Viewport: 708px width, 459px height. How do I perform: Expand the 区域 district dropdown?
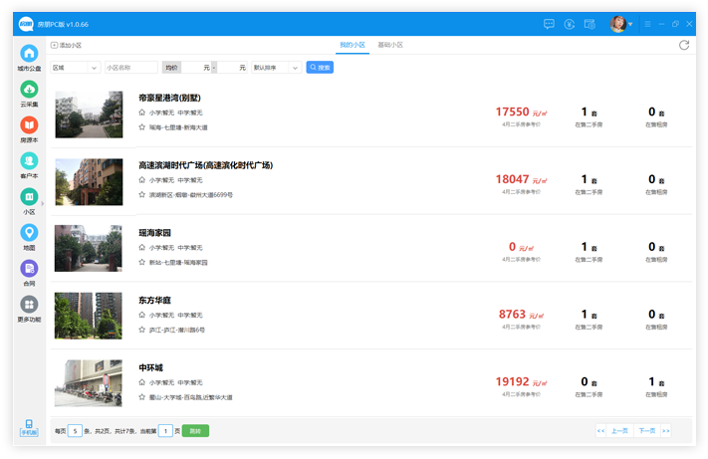75,68
